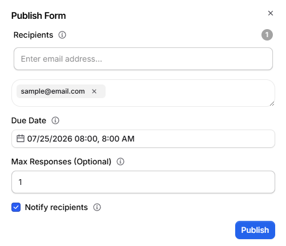Click the Max Responses (Optional) label
The width and height of the screenshot is (286, 246).
[61, 162]
